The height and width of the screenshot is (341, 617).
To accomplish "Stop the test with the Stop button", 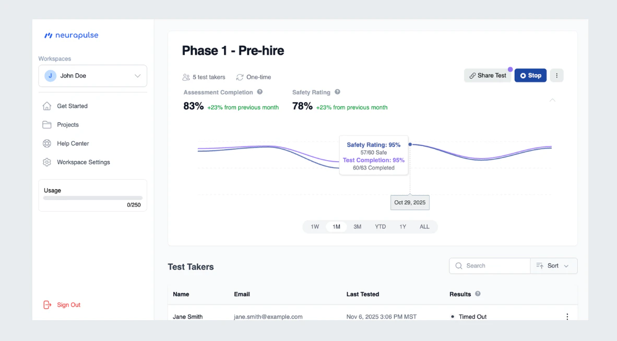I will 530,76.
